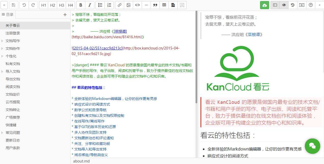This screenshot has height=164, width=324.
Task: Expand the 个性化 tree arrow
Action: [2, 56]
